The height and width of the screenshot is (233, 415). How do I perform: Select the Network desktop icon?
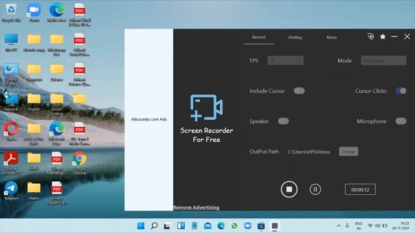[x=11, y=102]
